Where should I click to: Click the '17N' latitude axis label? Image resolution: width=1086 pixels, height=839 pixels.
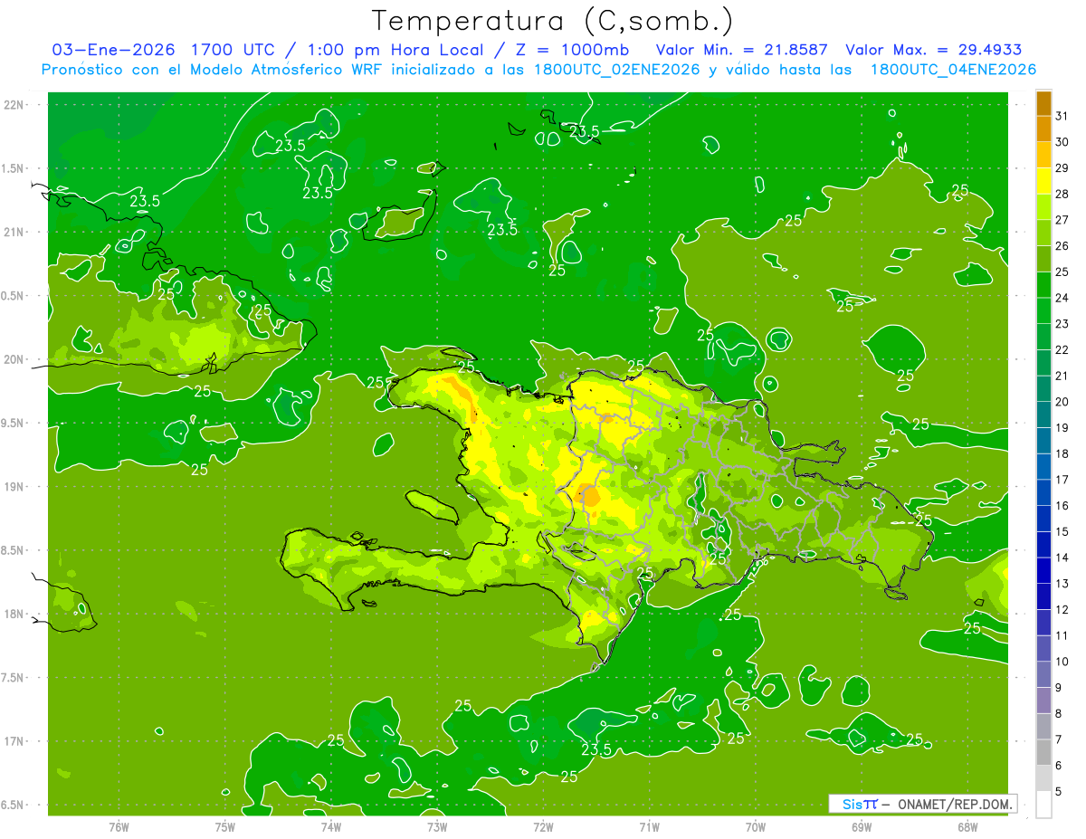click(14, 741)
